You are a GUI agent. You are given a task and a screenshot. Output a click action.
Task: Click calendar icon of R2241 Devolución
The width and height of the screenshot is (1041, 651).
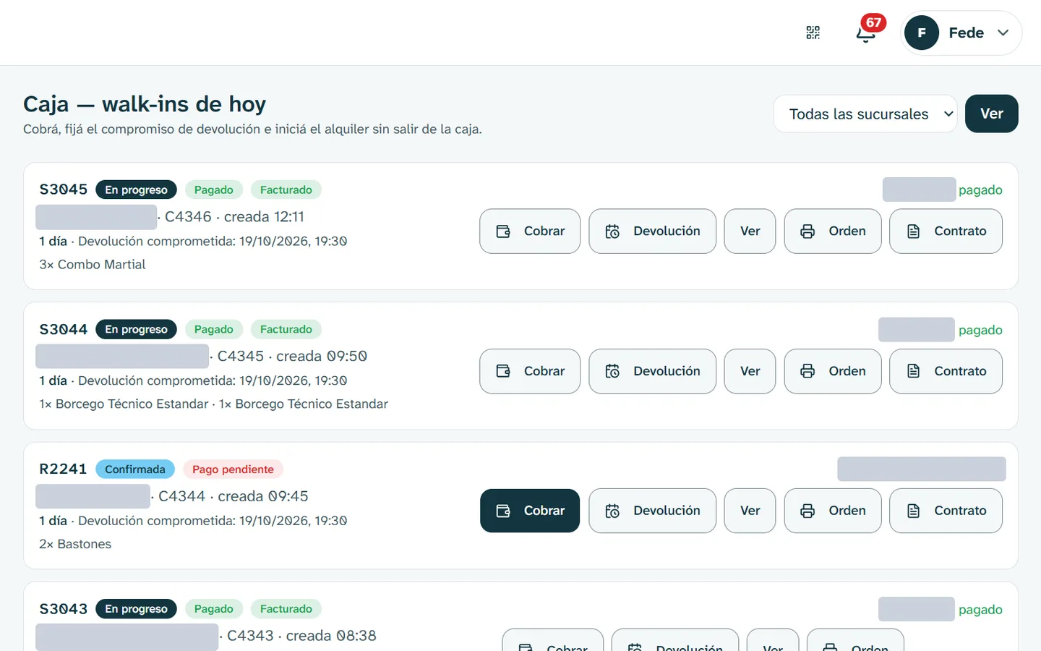(x=612, y=511)
